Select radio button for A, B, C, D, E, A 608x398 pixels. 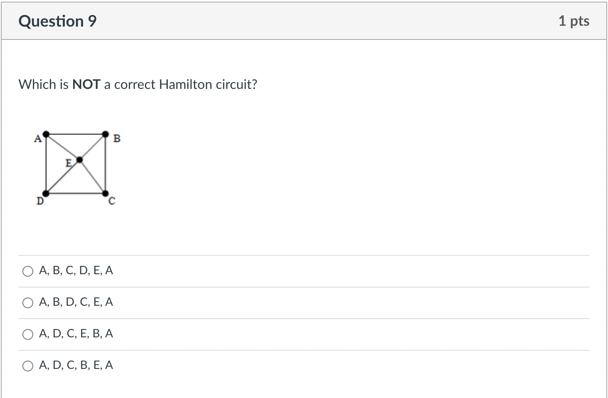[x=28, y=271]
